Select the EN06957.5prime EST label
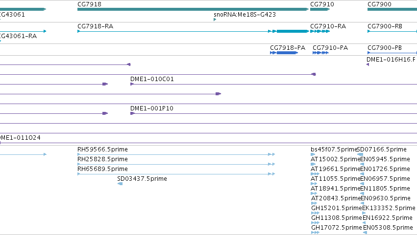Screen dimensions: 417x235 (385, 179)
